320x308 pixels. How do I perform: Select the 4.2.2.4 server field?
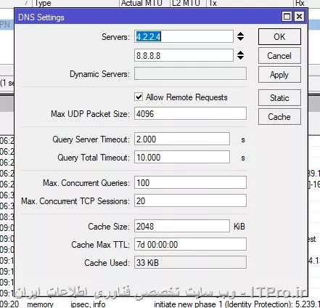(184, 36)
